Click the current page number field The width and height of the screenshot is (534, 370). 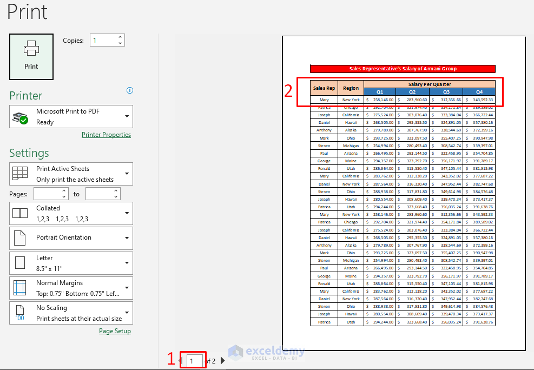(x=194, y=361)
